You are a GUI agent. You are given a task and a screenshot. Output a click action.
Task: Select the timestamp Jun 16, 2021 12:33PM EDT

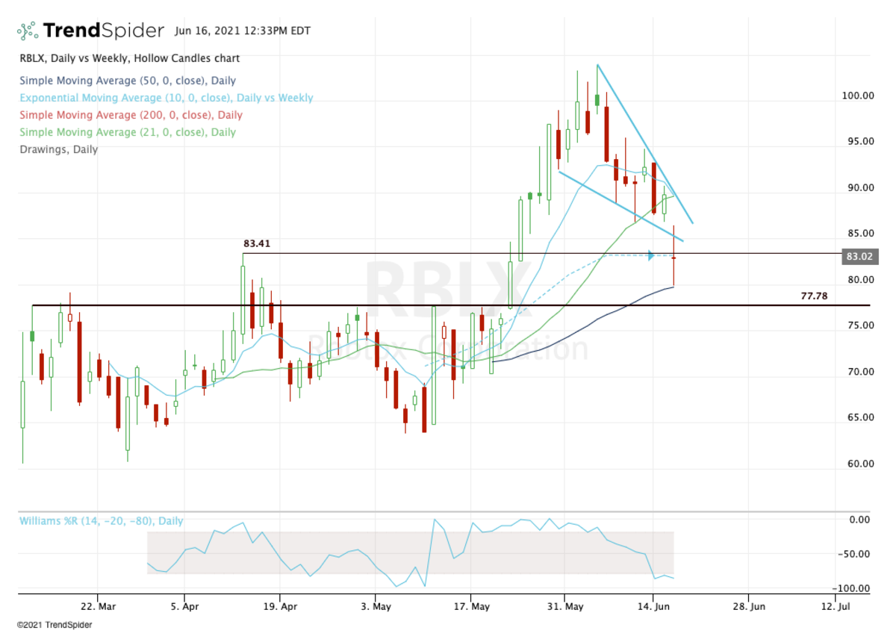243,31
